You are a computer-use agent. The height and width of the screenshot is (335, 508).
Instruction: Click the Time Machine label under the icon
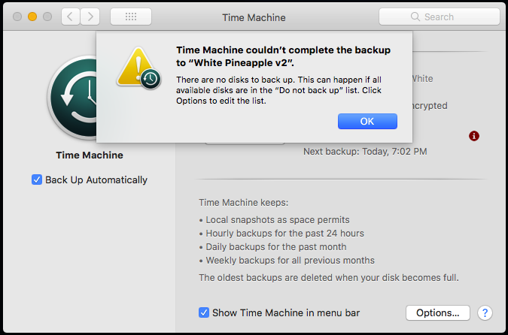(x=90, y=155)
